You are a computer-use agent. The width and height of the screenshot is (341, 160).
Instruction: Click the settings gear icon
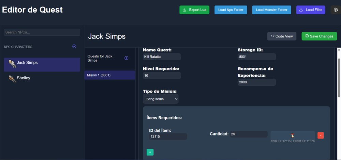(335, 10)
